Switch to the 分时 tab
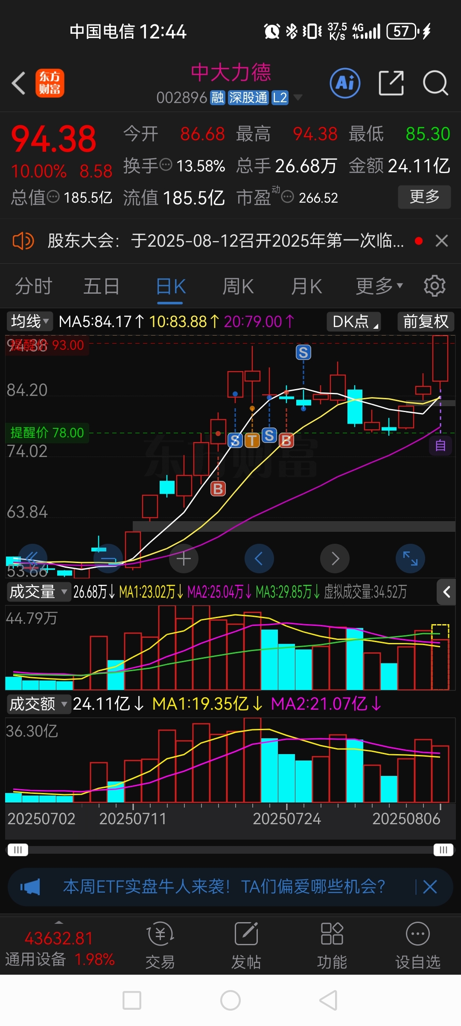 coord(34,286)
